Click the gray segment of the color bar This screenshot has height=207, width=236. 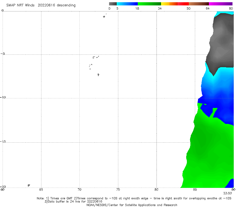(x=113, y=4)
